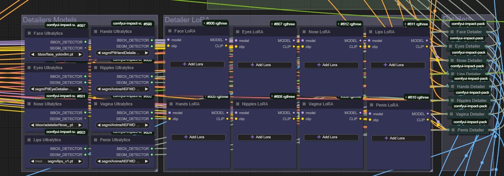Click Add Lora in Lips LoRA
The image size is (504, 176).
[398, 65]
